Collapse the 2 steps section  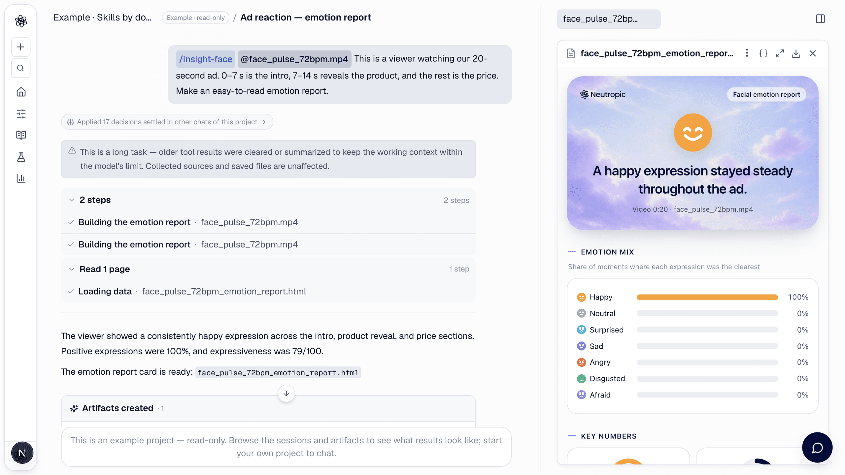click(71, 200)
